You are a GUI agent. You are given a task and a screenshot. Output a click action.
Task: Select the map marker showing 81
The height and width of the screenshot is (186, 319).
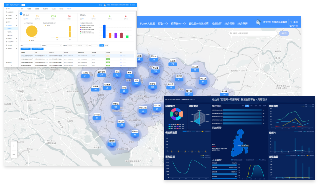pyautogui.click(x=85, y=76)
